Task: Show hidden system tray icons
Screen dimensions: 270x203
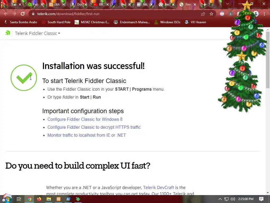Action: (220, 199)
